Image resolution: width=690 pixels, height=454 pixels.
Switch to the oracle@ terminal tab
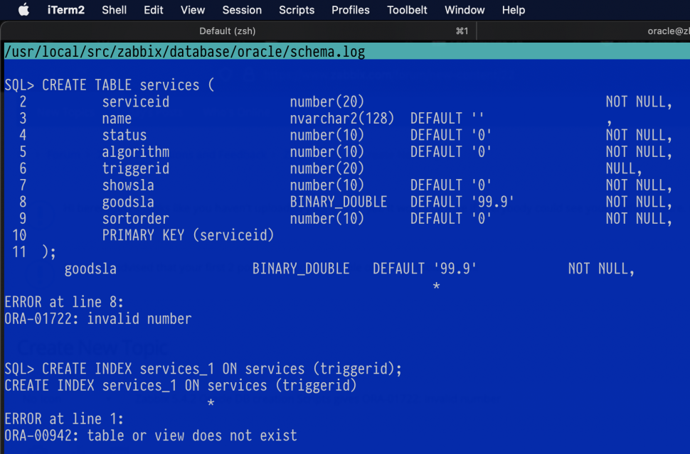(667, 31)
